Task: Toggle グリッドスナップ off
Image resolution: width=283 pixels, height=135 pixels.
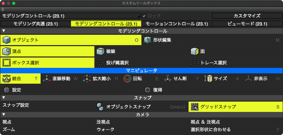Action: (x=236, y=107)
